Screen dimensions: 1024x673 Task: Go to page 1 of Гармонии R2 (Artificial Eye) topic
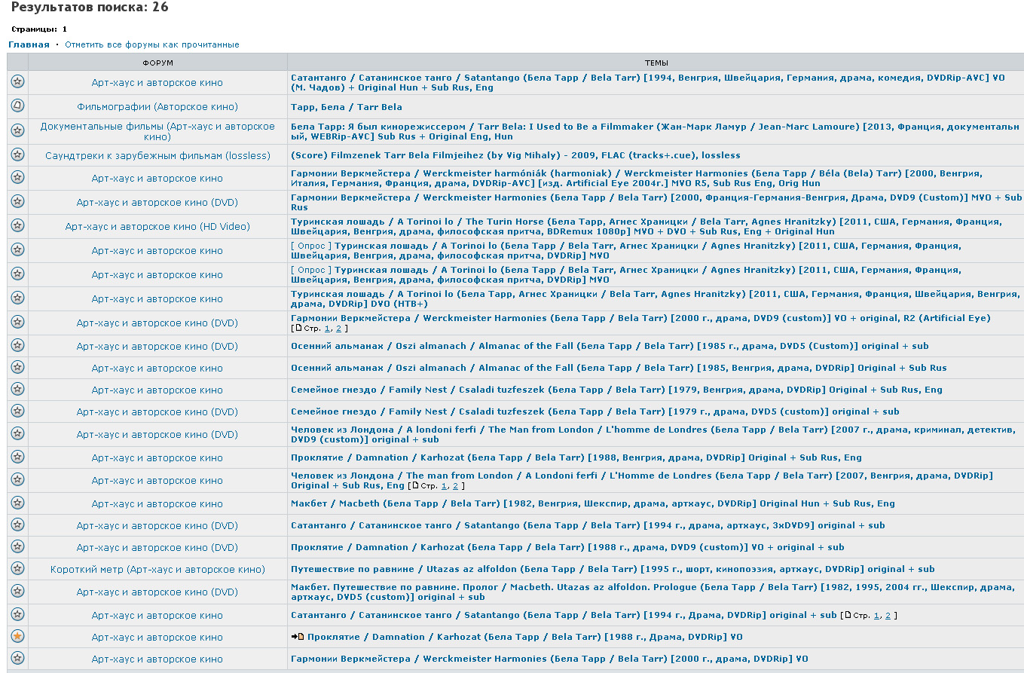pos(328,329)
